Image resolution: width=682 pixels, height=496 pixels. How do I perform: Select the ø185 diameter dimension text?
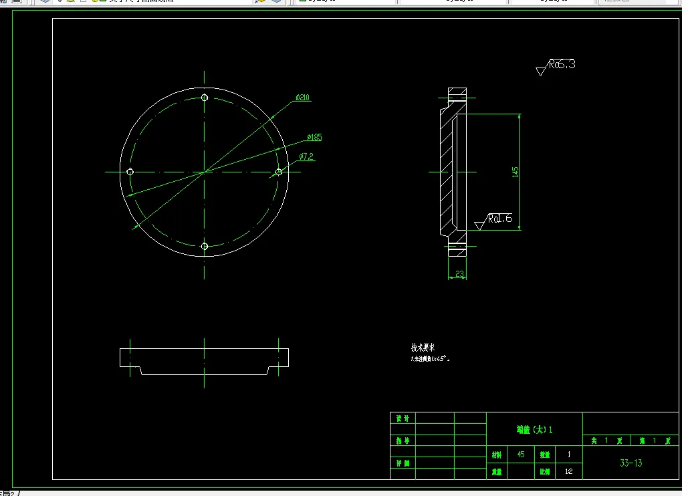(x=314, y=137)
